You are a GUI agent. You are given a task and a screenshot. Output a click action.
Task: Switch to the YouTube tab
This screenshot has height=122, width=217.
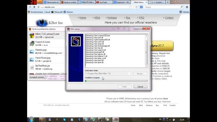[x=104, y=2]
